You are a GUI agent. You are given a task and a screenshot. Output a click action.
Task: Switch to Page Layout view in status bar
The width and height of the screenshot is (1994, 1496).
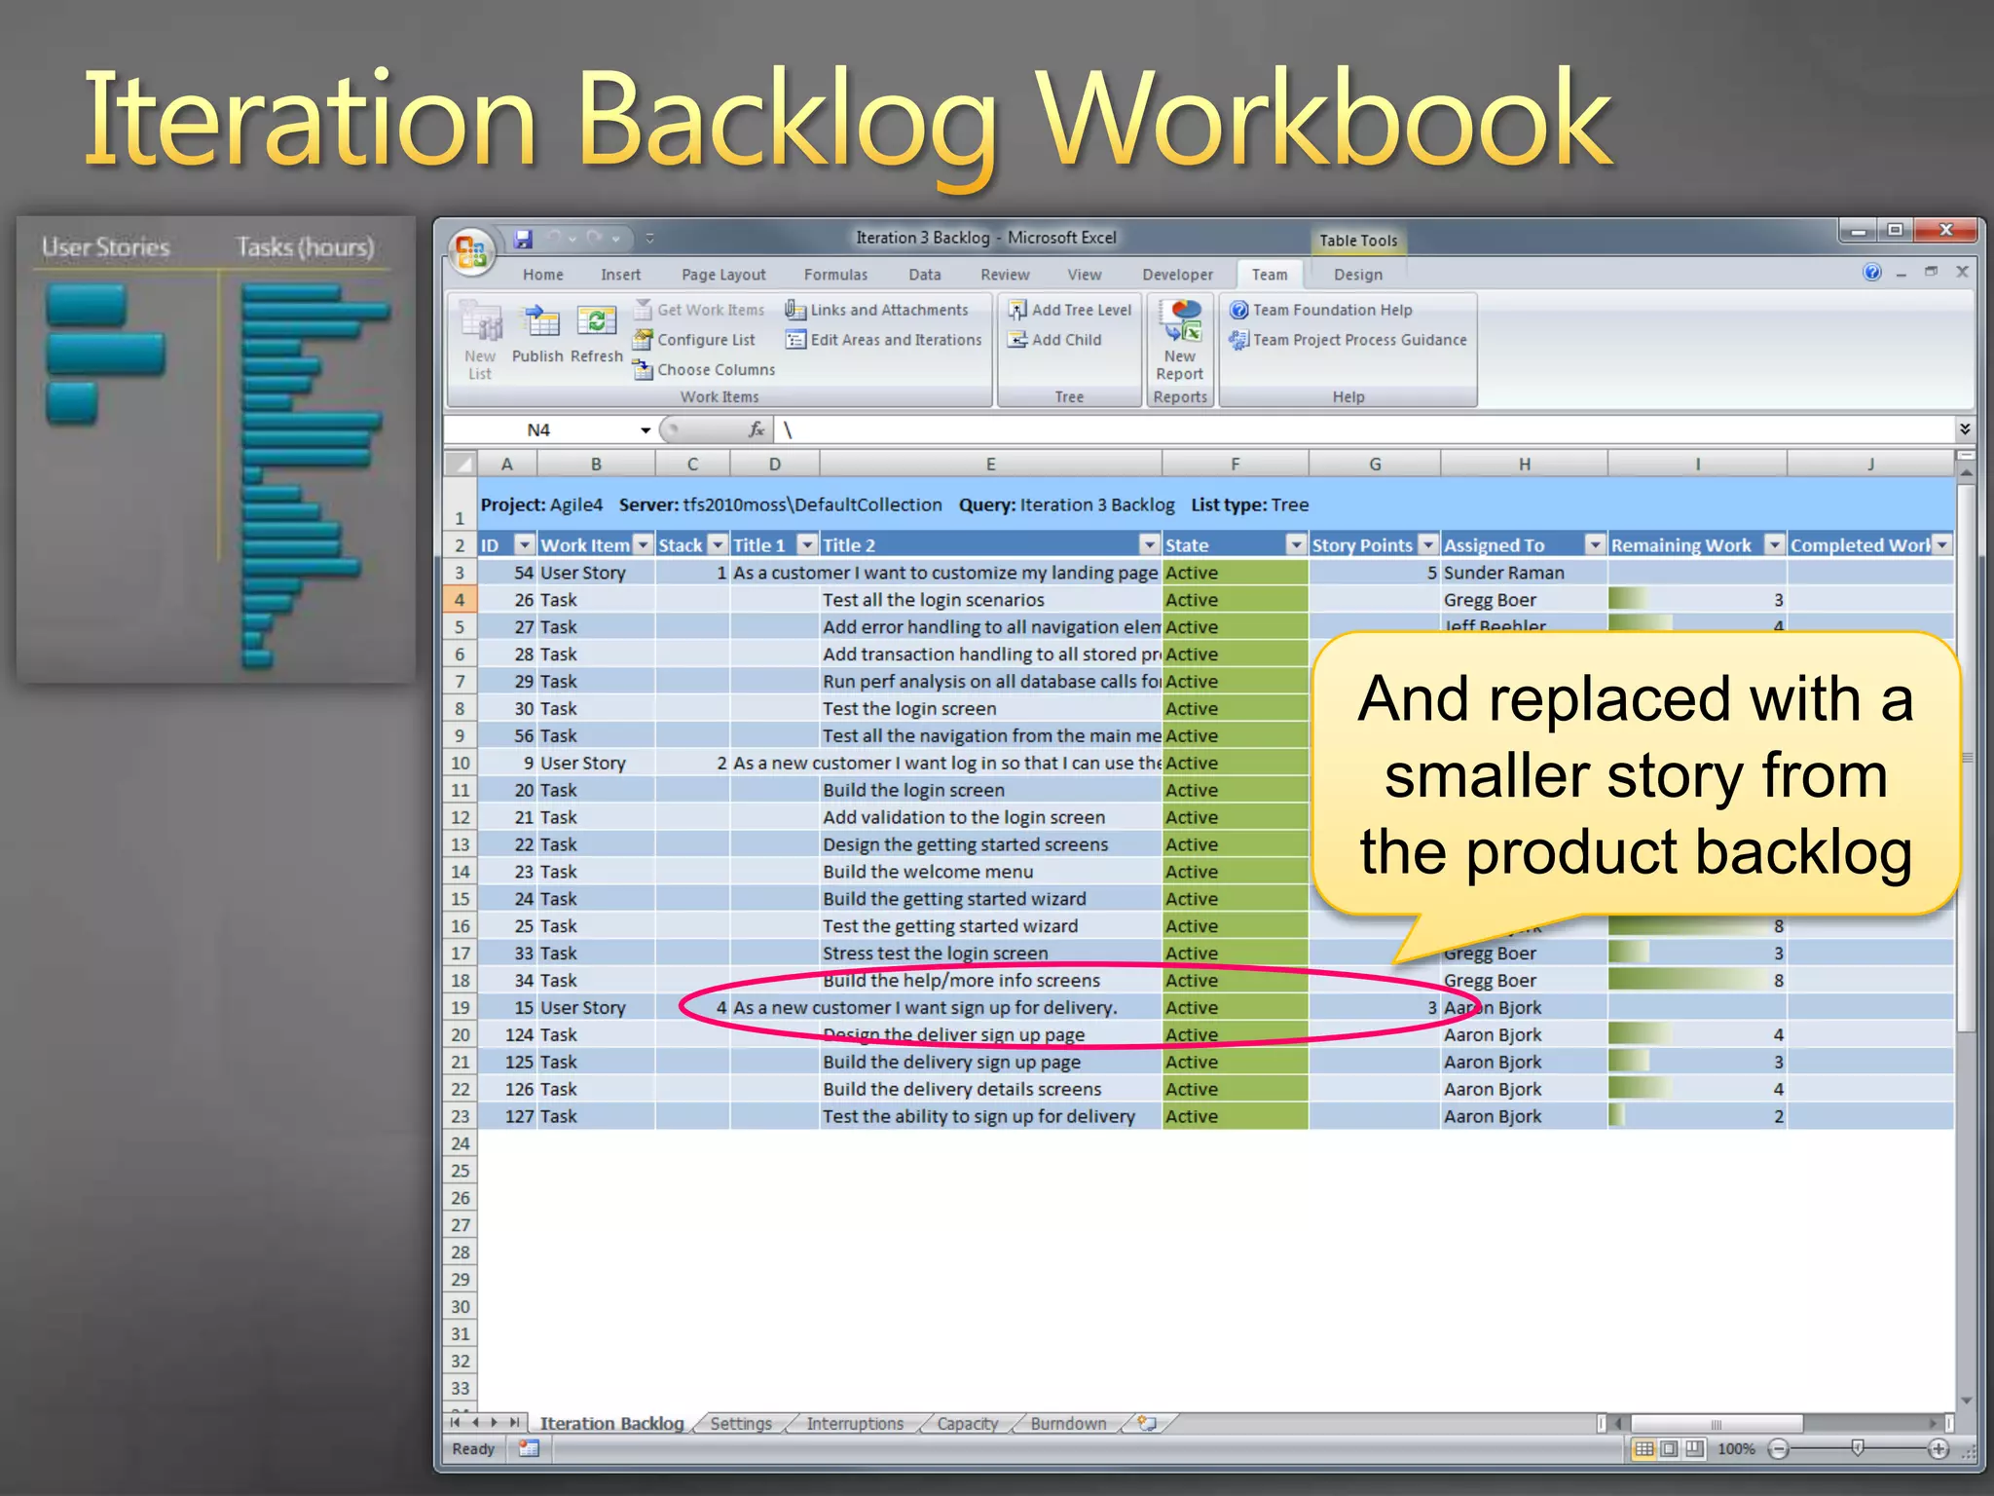click(1669, 1449)
